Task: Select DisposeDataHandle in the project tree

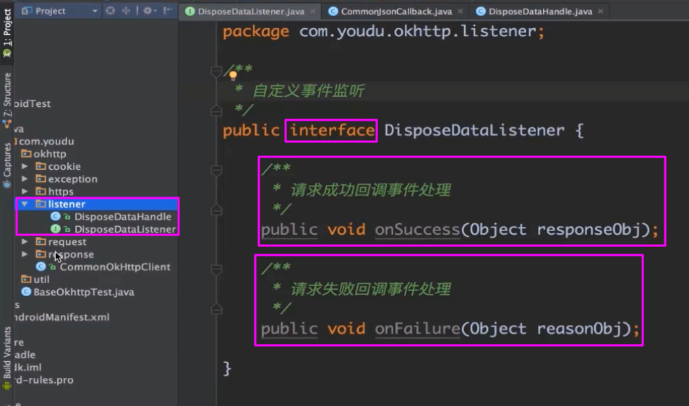Action: pyautogui.click(x=123, y=217)
